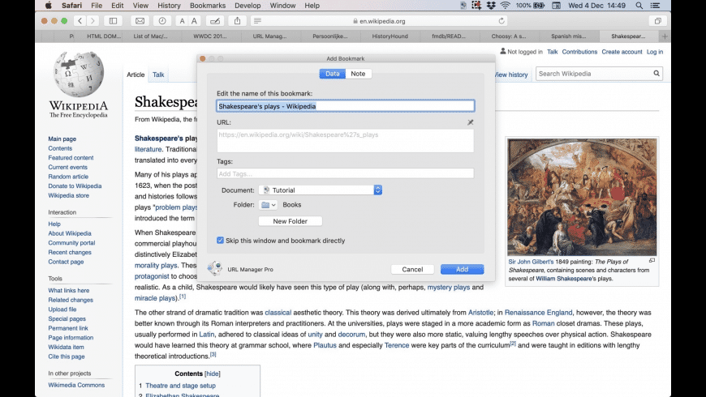Follow the Renaissance England link
The height and width of the screenshot is (397, 706).
click(539, 313)
